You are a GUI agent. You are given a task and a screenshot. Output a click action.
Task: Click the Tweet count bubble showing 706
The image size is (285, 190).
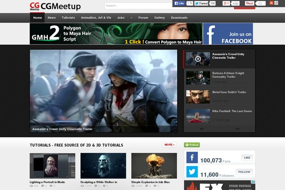tap(212, 3)
